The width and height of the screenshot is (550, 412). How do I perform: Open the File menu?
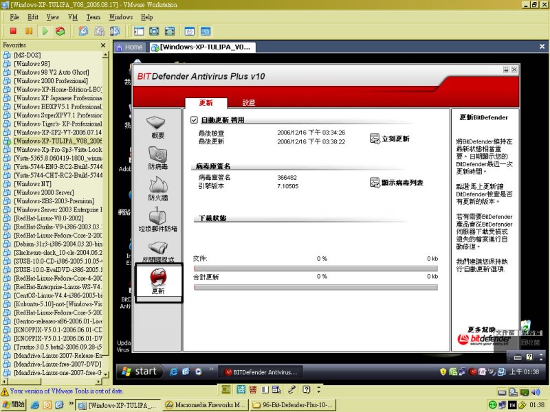pyautogui.click(x=14, y=16)
